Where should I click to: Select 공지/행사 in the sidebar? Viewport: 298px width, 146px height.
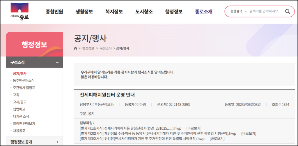pyautogui.click(x=19, y=73)
